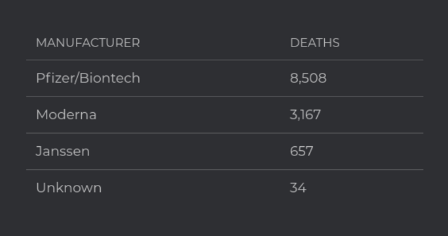Click the MANUFACTURER column header
This screenshot has width=448, height=236.
point(88,43)
